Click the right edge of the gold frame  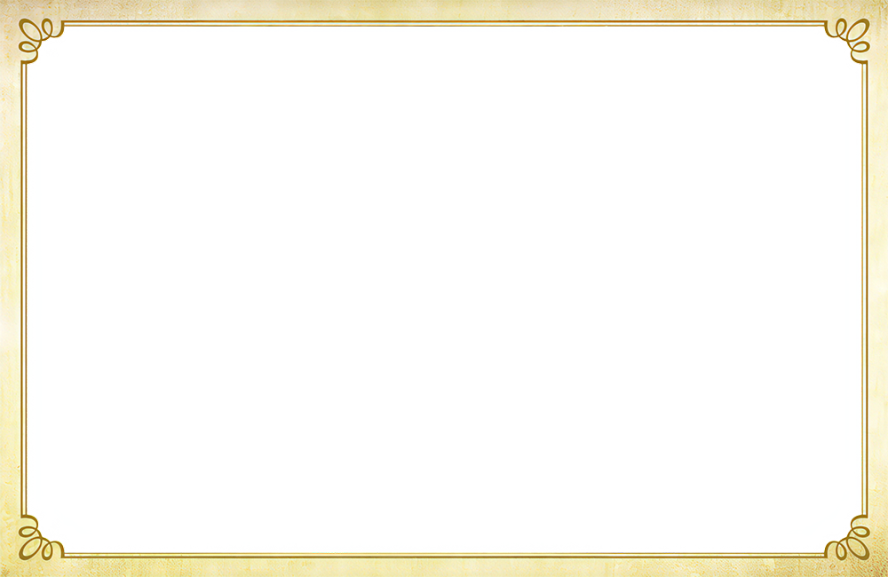(865, 288)
